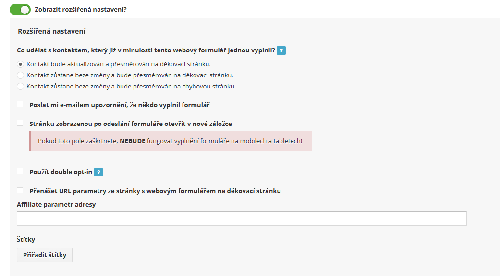Check the 'Přenášet URL parametry' checkbox
Viewport: 500px width, 276px height.
click(20, 190)
